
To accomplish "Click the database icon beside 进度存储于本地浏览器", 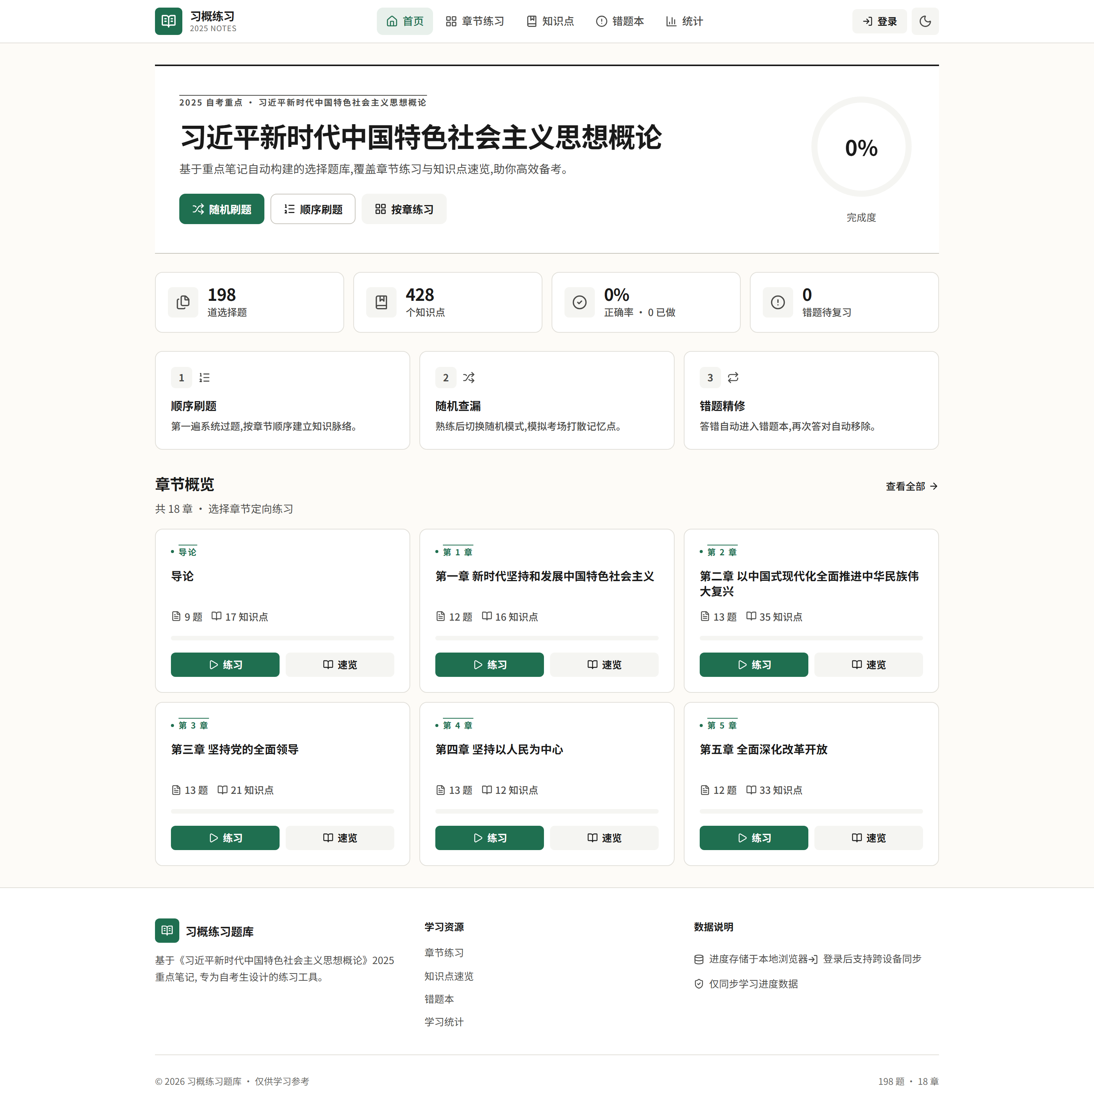I will click(699, 959).
